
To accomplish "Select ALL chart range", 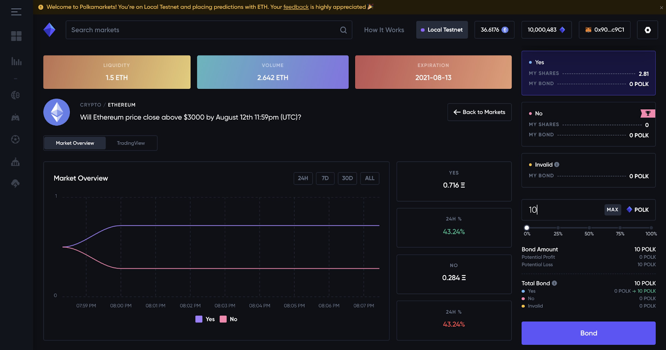I will tap(370, 178).
